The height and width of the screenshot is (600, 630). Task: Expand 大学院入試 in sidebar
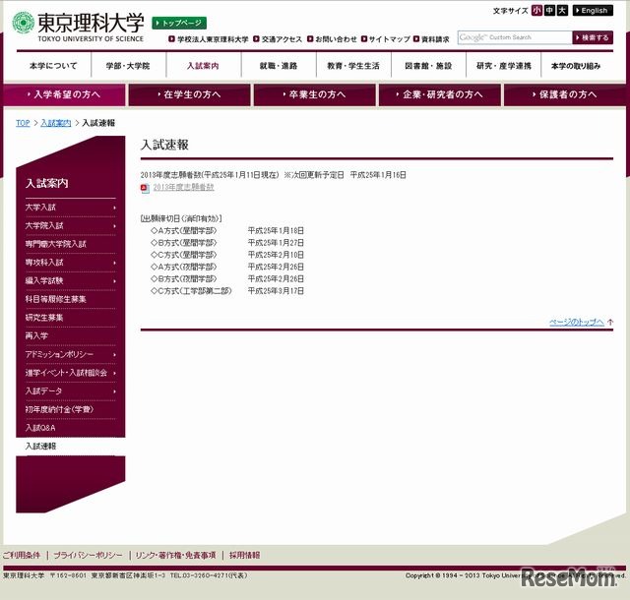point(71,226)
